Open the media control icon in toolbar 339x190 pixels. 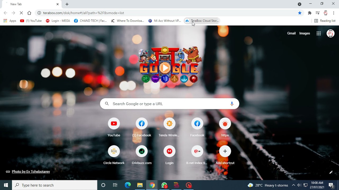318,13
